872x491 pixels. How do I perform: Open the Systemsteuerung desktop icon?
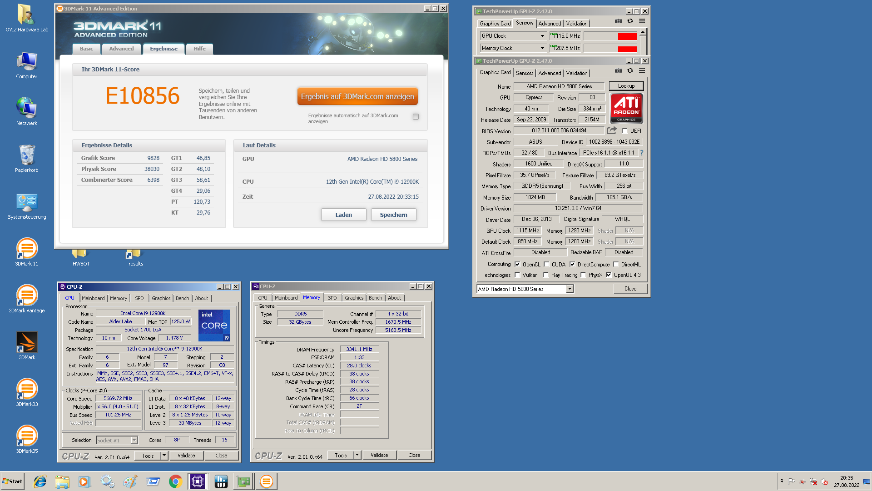tap(27, 206)
